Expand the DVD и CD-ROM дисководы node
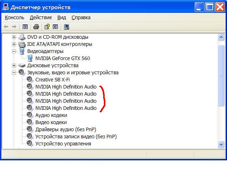227x182 pixels. pyautogui.click(x=14, y=37)
